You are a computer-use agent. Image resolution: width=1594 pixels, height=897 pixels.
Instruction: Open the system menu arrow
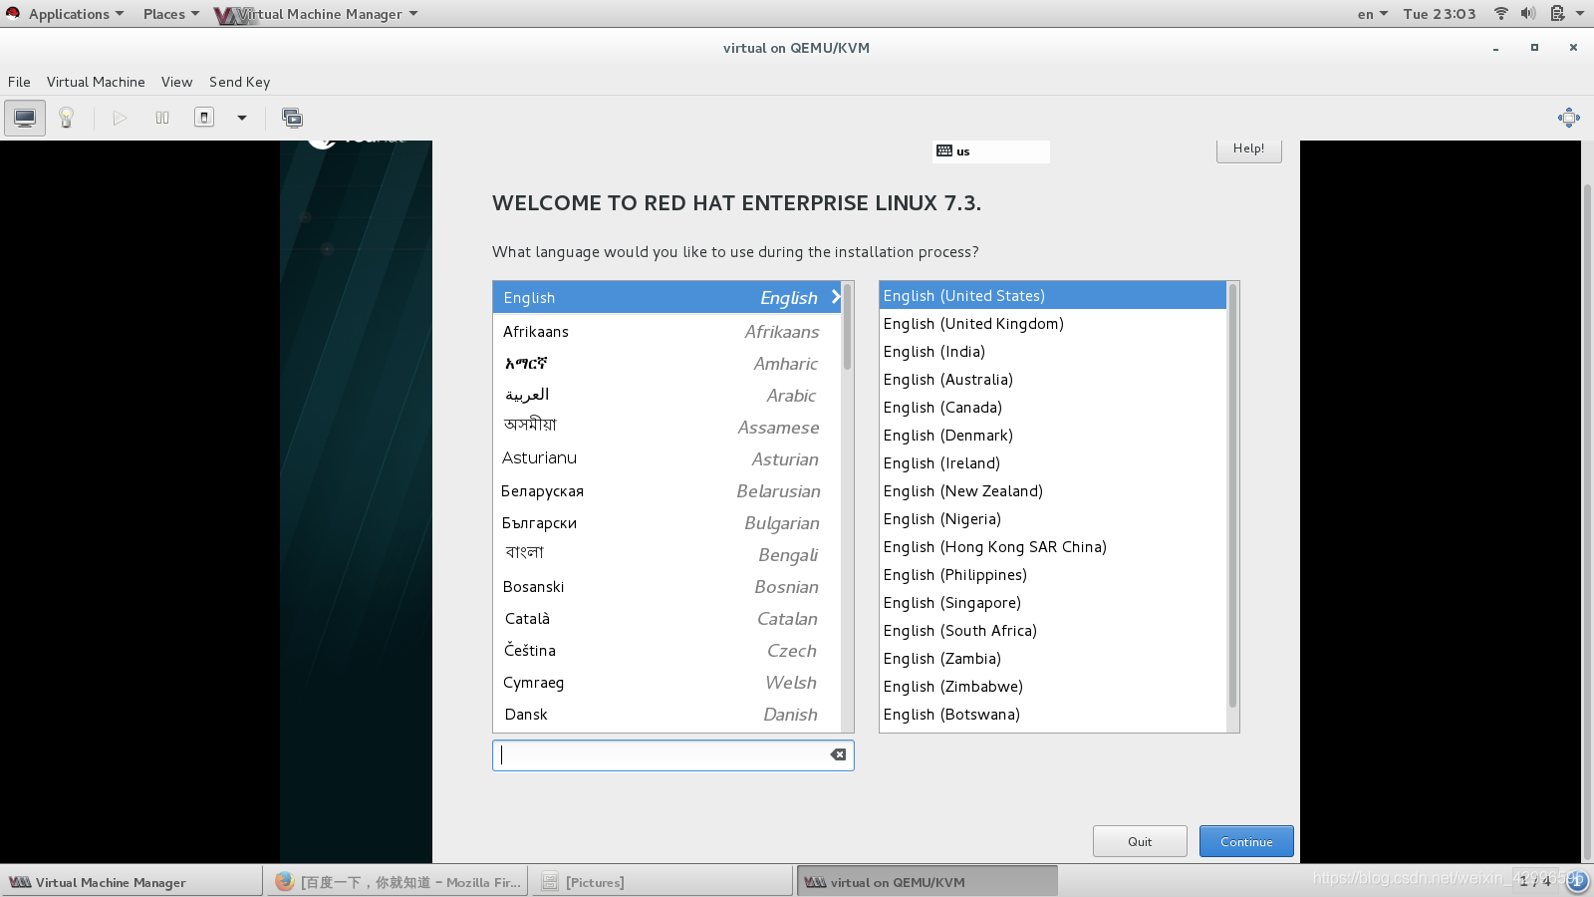coord(1580,13)
